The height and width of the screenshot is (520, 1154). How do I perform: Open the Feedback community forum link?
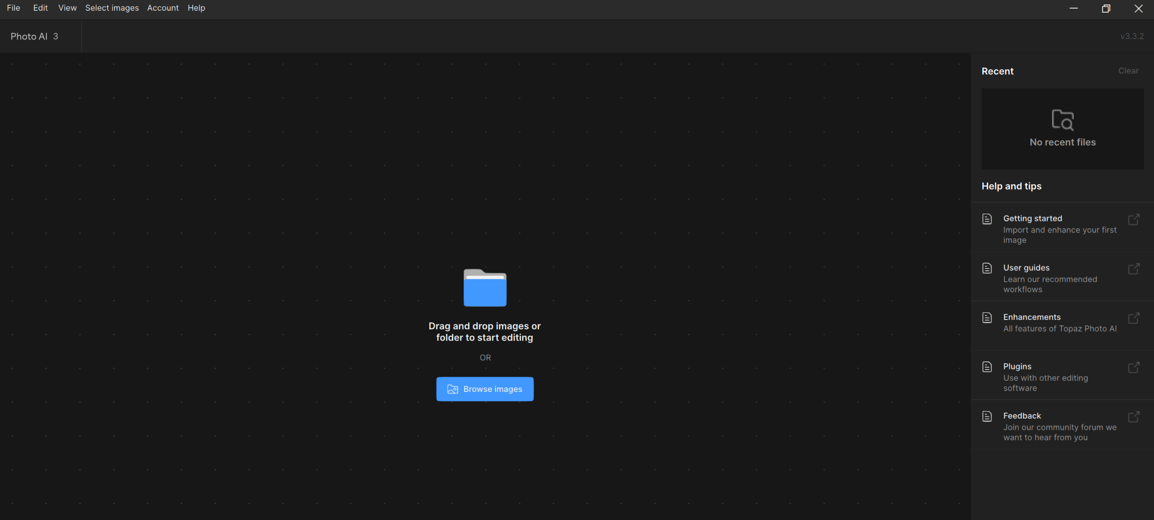pos(1062,424)
